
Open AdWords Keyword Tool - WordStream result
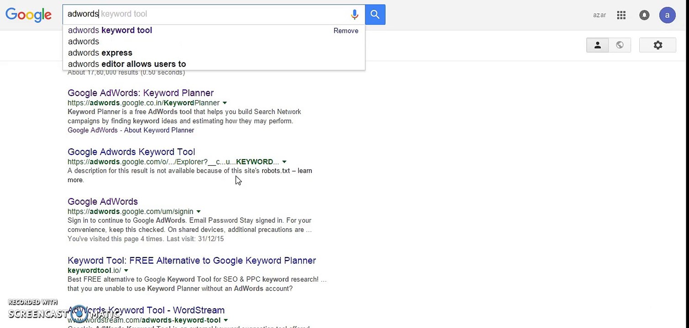coord(146,310)
